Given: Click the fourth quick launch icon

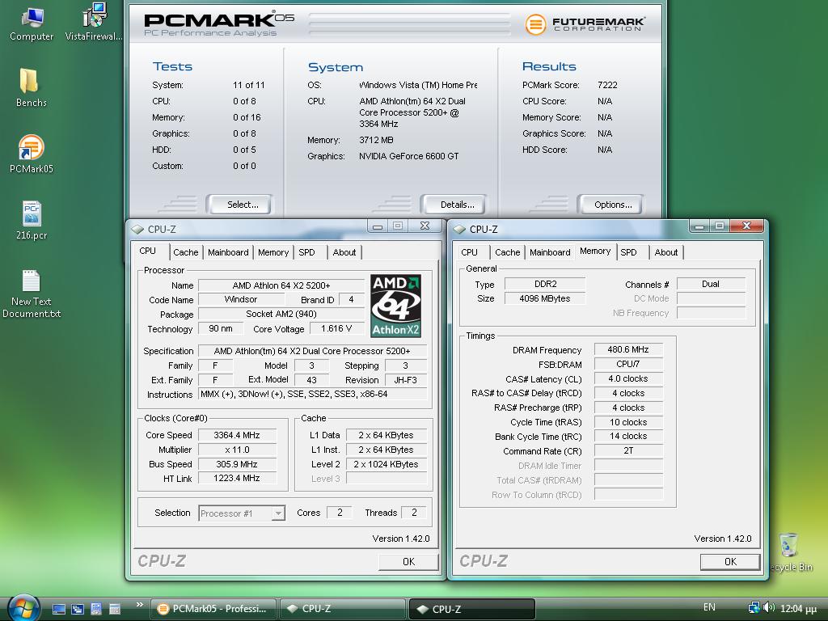Looking at the screenshot, I should click(x=115, y=609).
